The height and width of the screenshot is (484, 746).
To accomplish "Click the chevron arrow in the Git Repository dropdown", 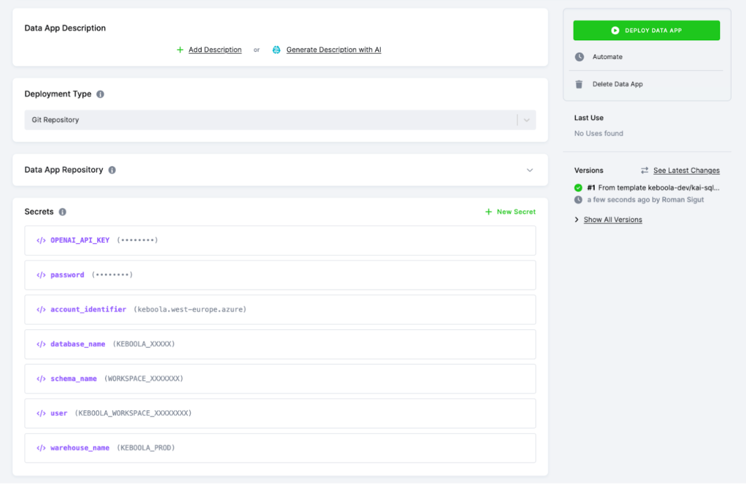I will pos(527,120).
